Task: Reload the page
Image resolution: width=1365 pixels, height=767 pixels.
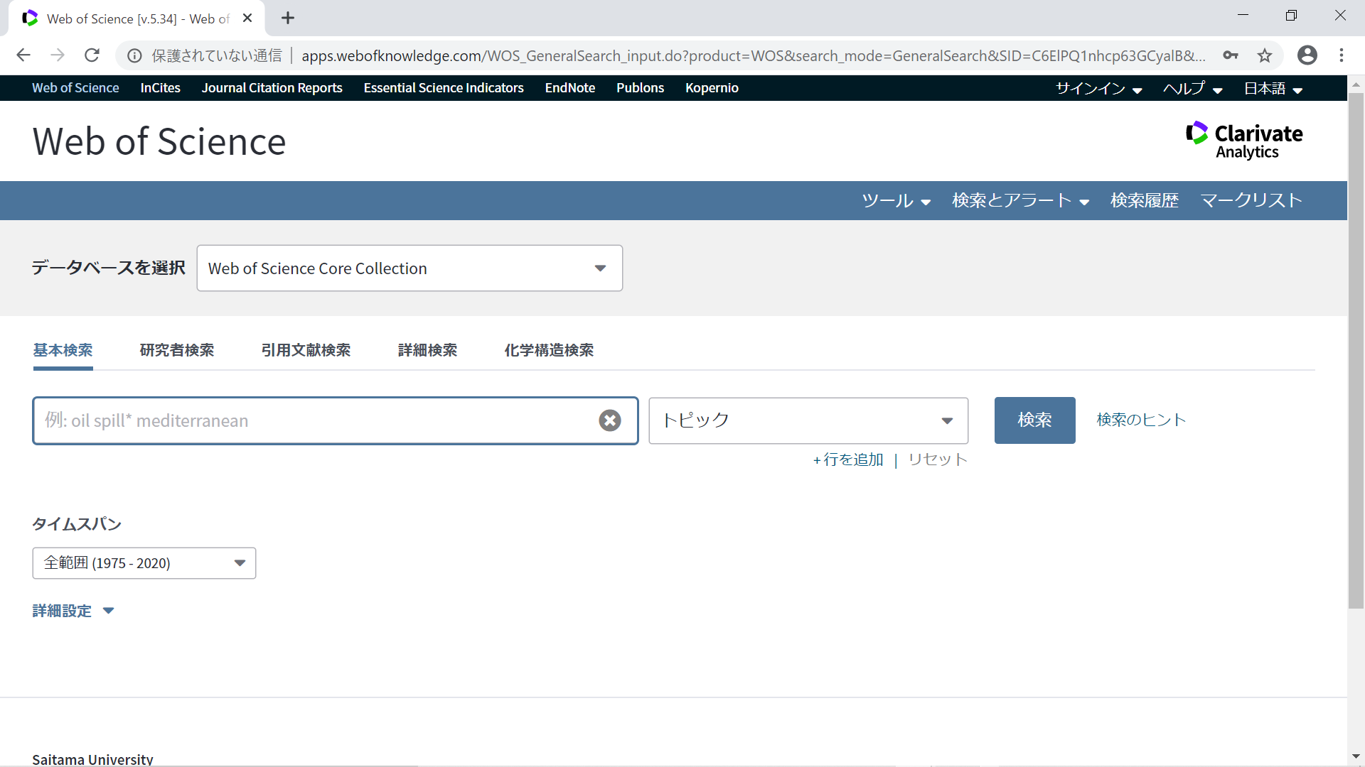Action: [92, 55]
